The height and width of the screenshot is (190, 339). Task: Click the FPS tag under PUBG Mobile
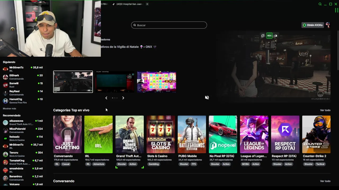coord(194,164)
